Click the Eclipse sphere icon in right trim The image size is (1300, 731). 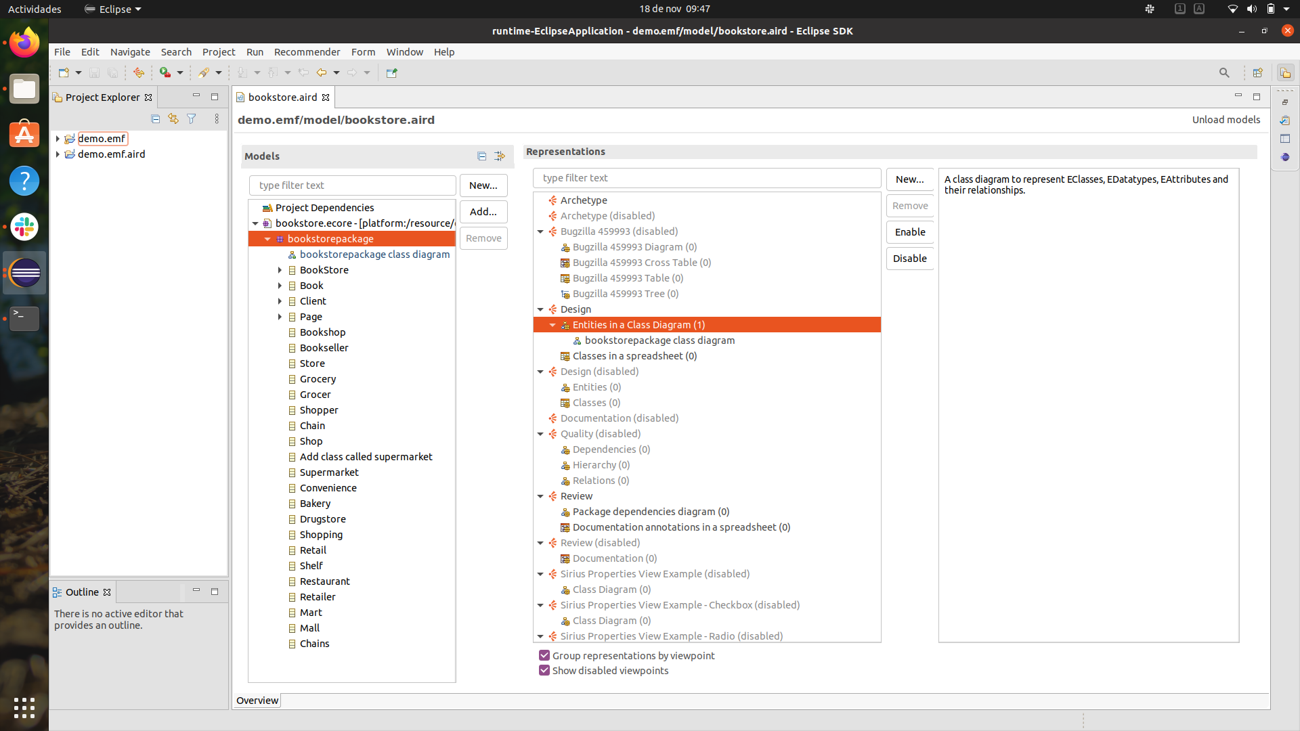click(1285, 157)
